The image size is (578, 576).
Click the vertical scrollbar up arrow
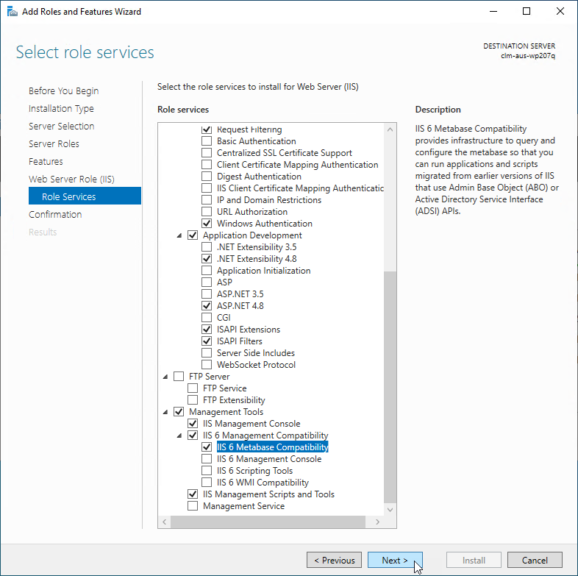coord(390,129)
